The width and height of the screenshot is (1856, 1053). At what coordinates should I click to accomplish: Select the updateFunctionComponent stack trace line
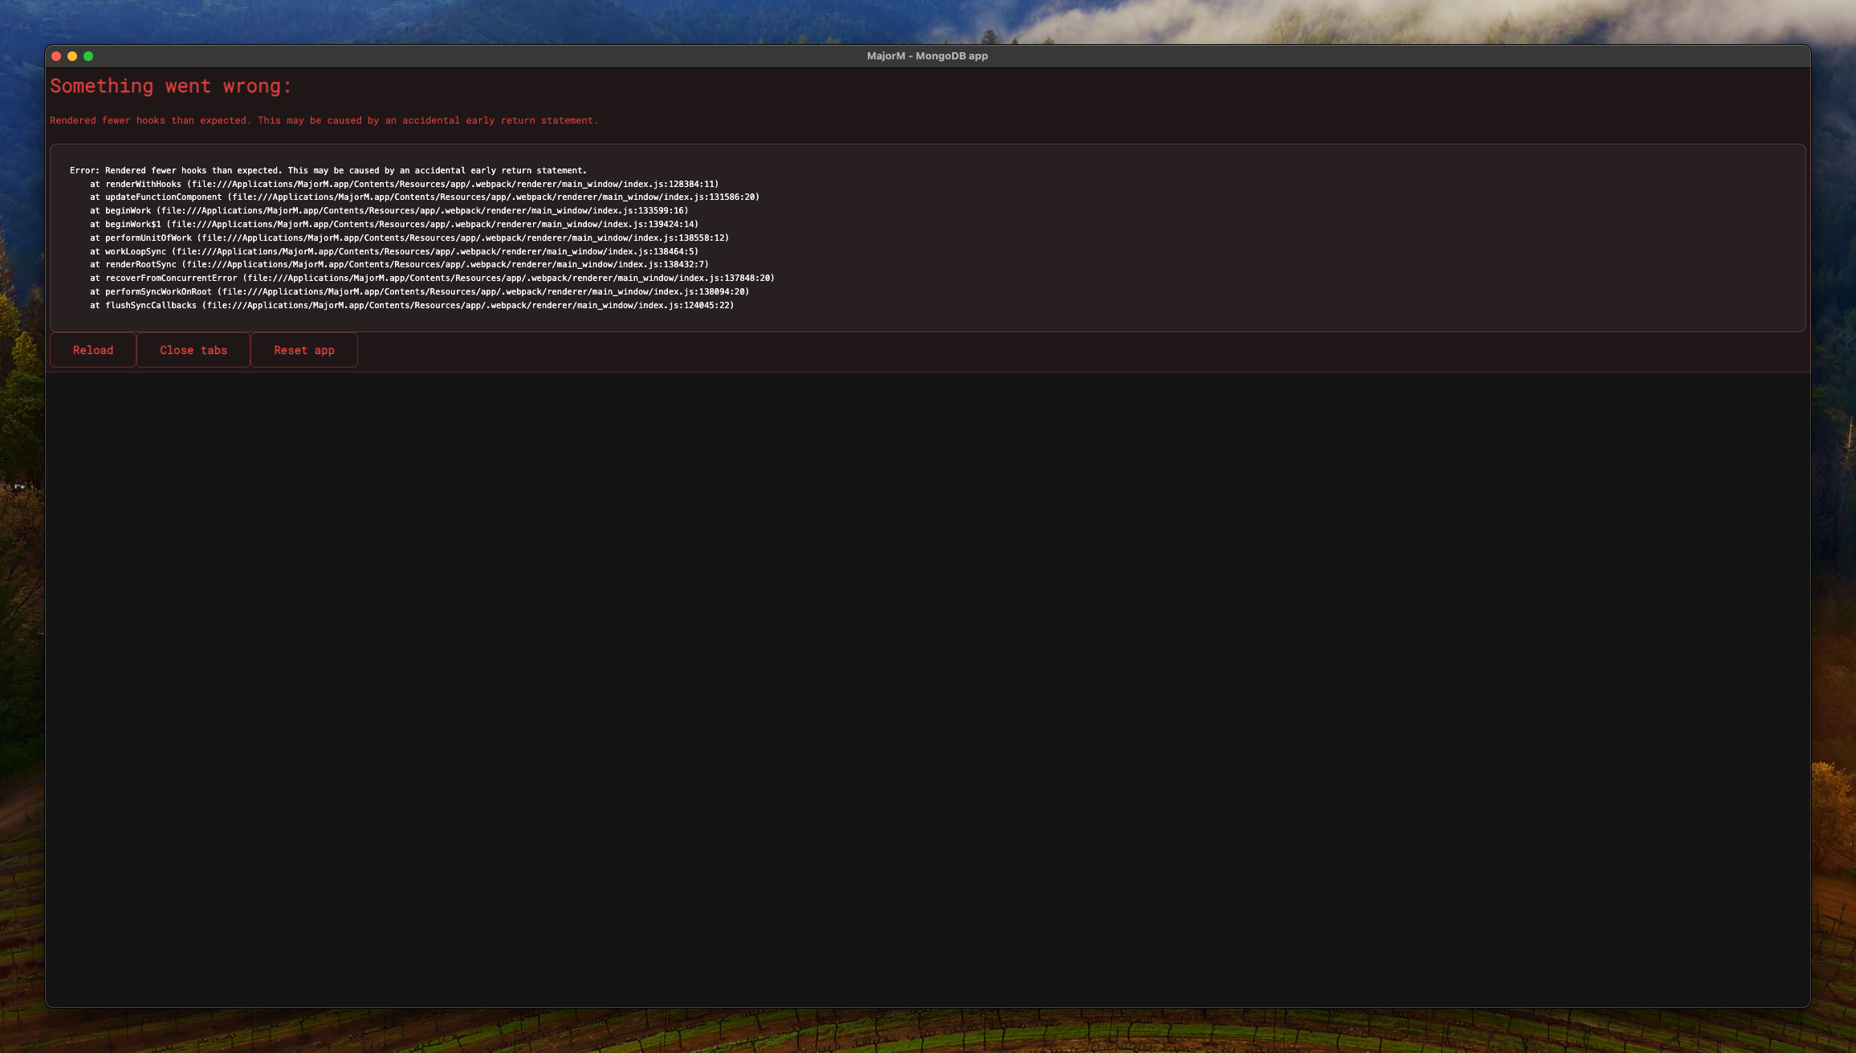[x=425, y=197]
